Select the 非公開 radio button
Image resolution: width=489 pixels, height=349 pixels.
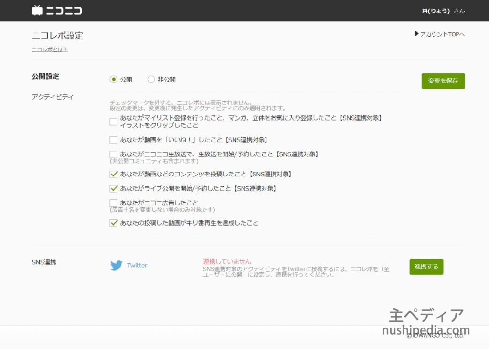point(151,79)
